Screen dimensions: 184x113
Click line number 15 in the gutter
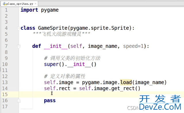point(5,94)
